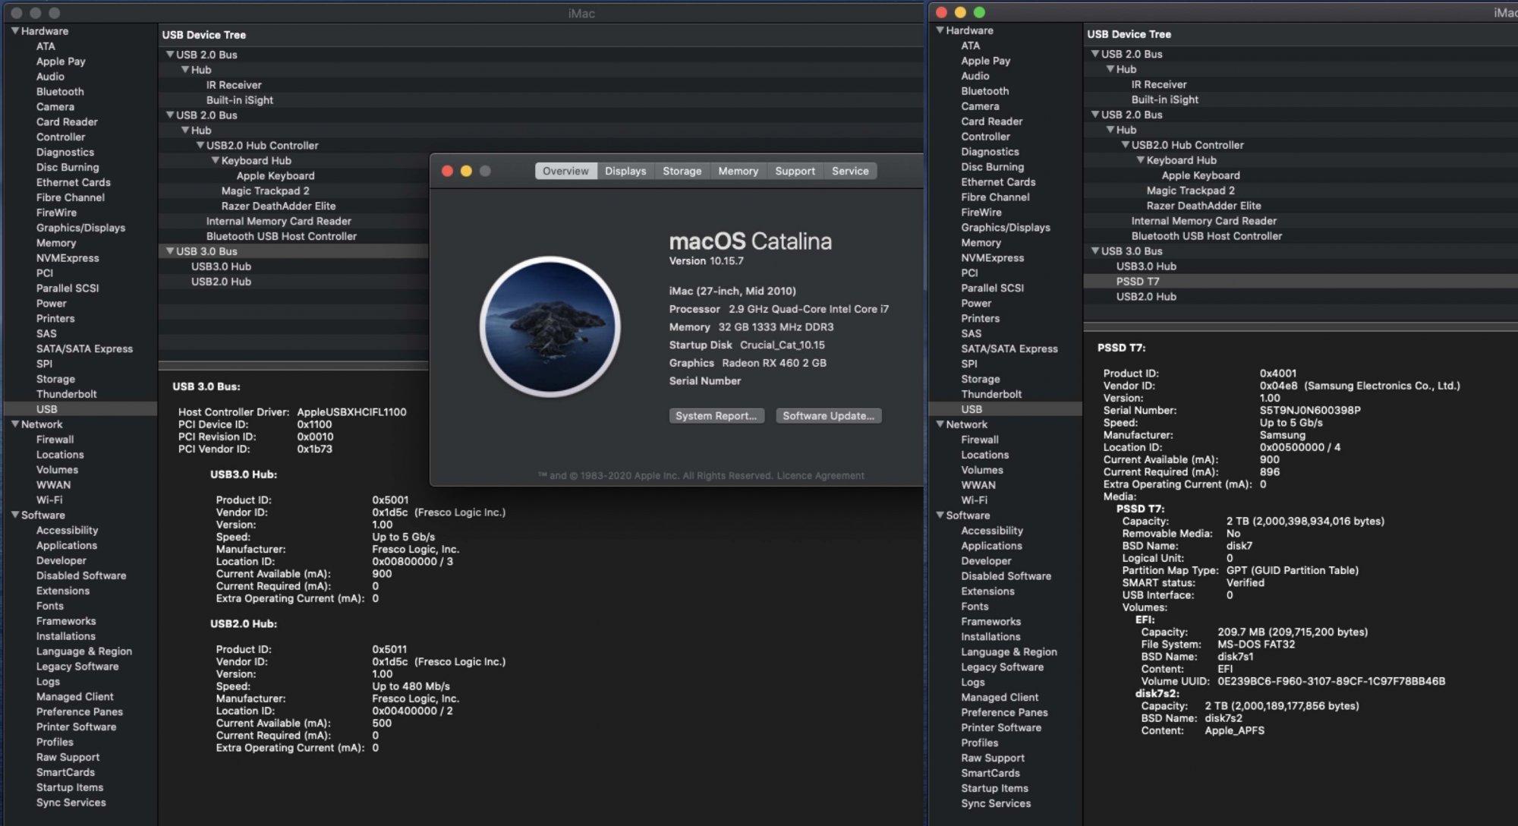Collapse Keyboard Hub in right device tree
1518x826 pixels.
1140,160
